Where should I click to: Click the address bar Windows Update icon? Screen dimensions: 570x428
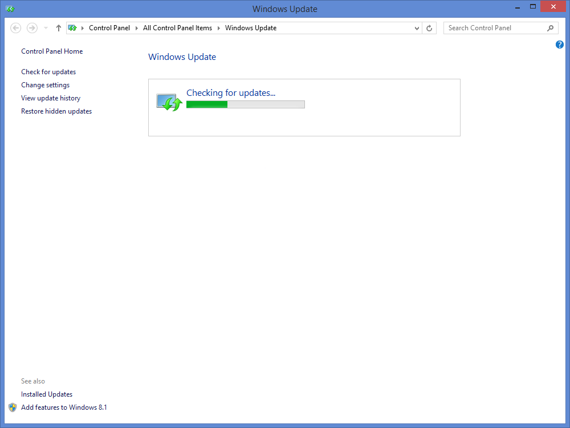click(x=72, y=28)
